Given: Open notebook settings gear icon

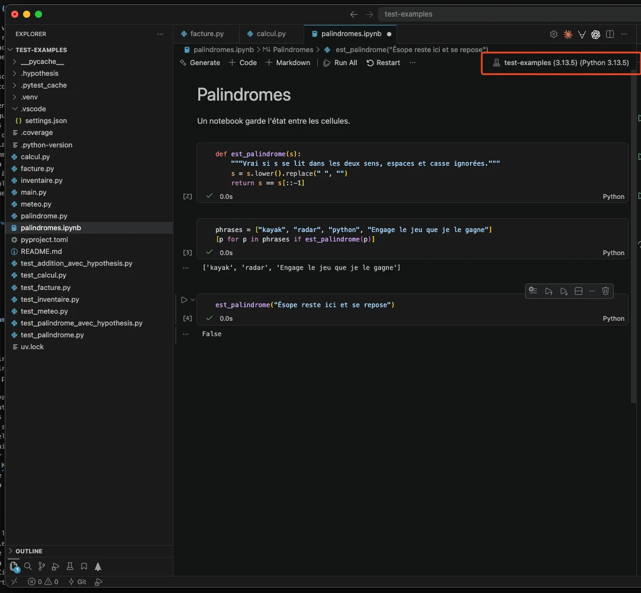Looking at the screenshot, I should pyautogui.click(x=553, y=34).
